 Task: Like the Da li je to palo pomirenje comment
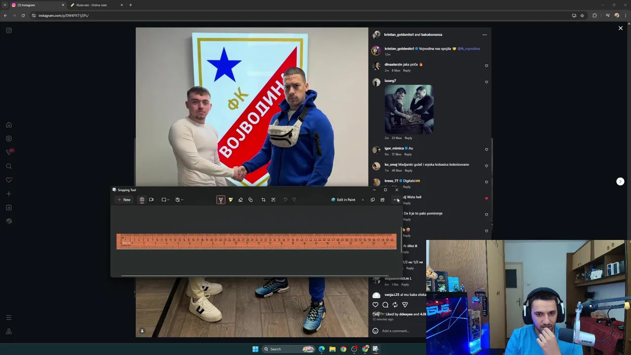pyautogui.click(x=487, y=214)
